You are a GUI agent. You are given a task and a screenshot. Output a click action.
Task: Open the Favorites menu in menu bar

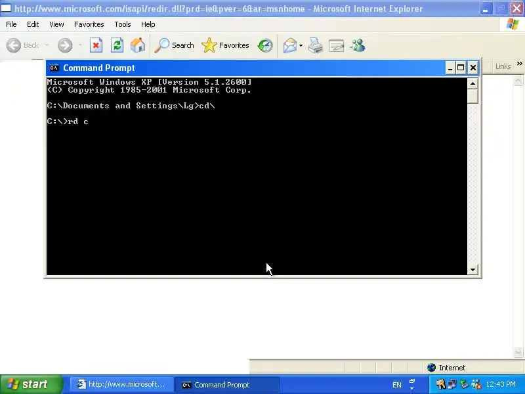tap(89, 24)
